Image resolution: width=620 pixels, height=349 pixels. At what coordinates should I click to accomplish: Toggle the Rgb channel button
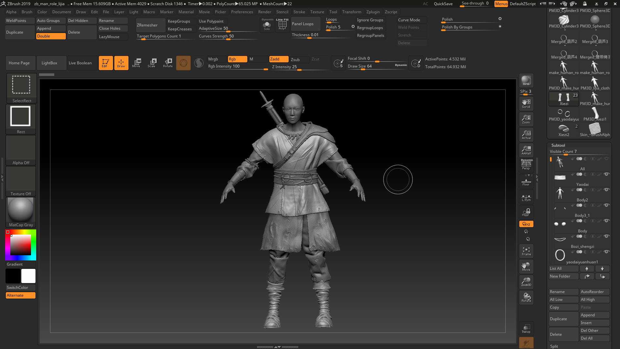coord(237,59)
